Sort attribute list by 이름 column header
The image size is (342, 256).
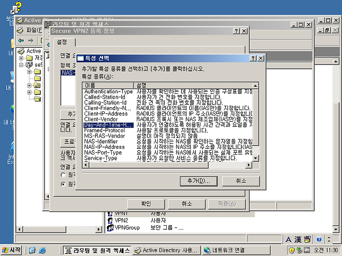click(x=108, y=85)
